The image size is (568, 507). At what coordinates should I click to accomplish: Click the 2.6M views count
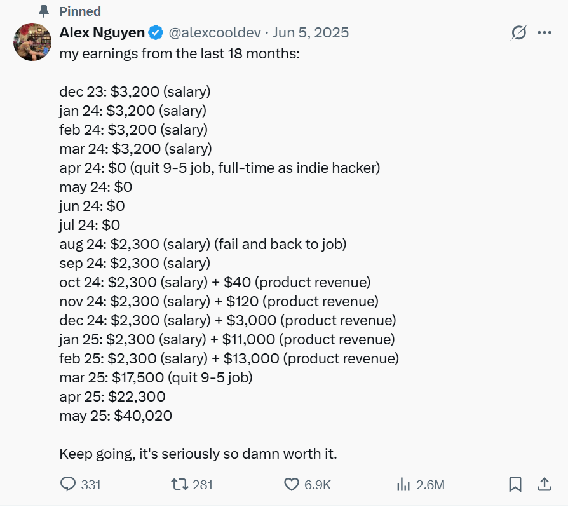click(x=430, y=485)
